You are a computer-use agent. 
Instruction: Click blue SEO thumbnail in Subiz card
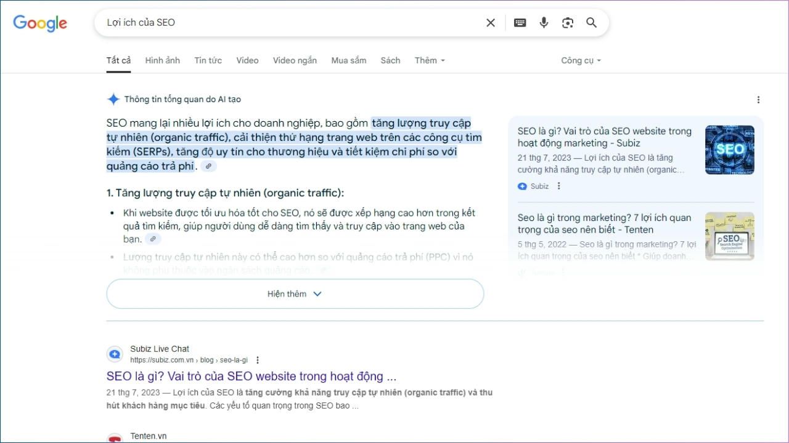(x=730, y=150)
